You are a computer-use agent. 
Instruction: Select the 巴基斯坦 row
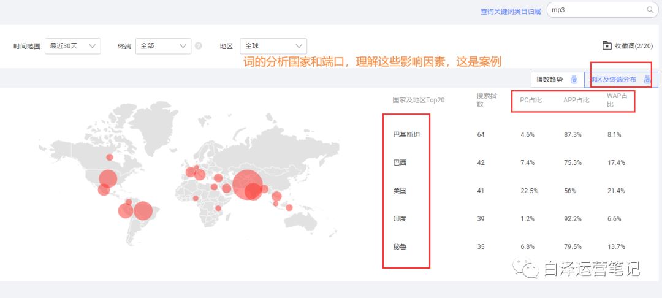pos(509,135)
